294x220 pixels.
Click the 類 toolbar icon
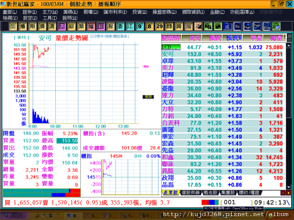click(81, 26)
